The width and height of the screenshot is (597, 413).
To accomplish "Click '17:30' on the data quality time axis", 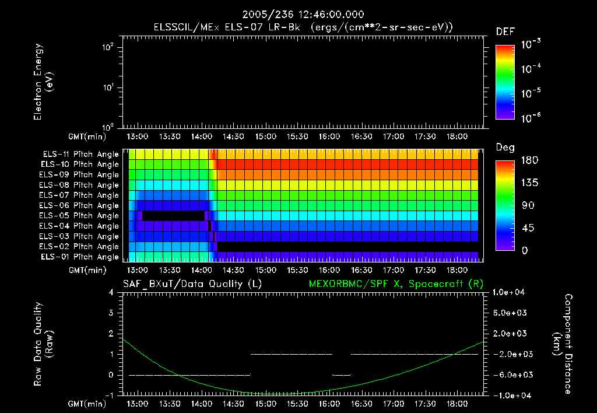I will [425, 404].
